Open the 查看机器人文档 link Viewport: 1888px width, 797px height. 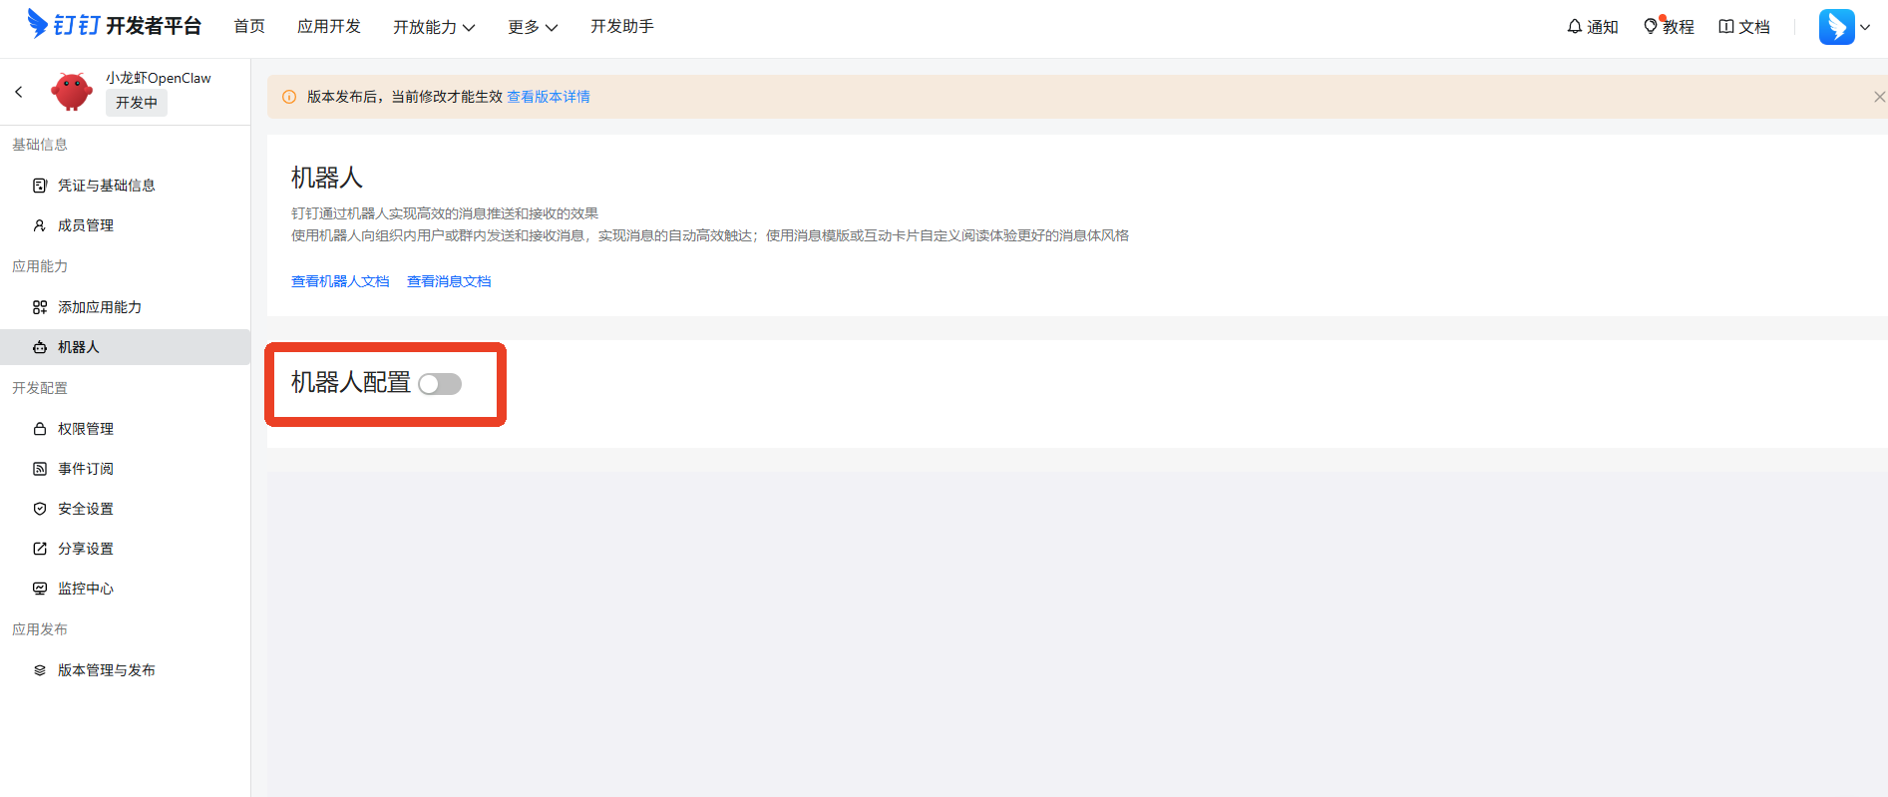pos(340,281)
